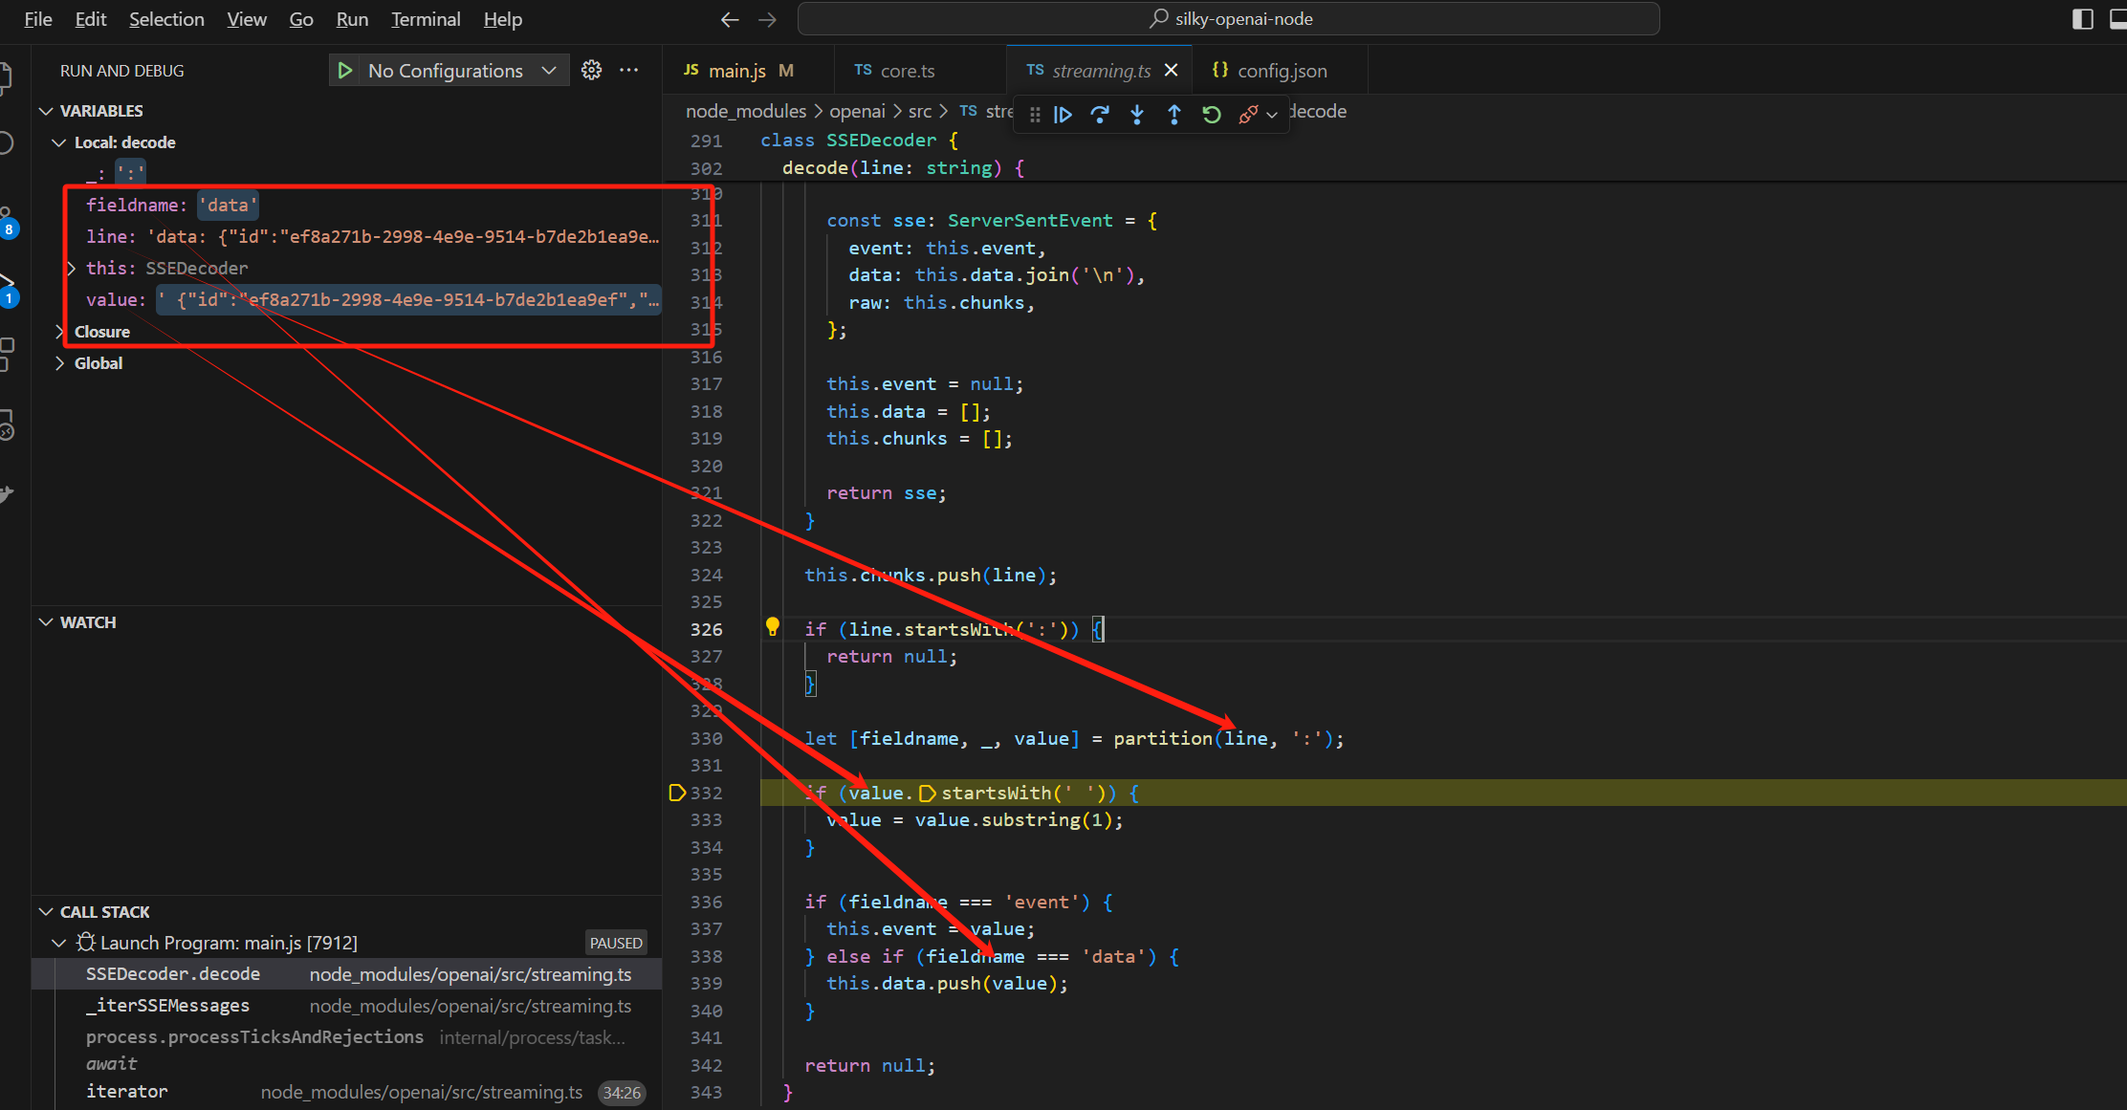Click the inline breakpoint marker before startsWith
This screenshot has width=2127, height=1110.
coord(927,793)
